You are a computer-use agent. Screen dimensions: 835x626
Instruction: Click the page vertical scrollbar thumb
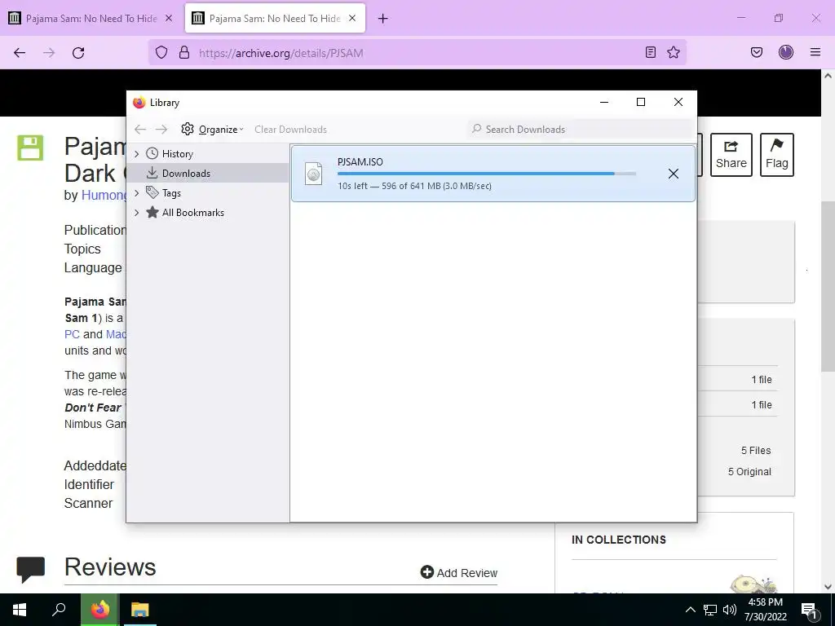[x=828, y=286]
